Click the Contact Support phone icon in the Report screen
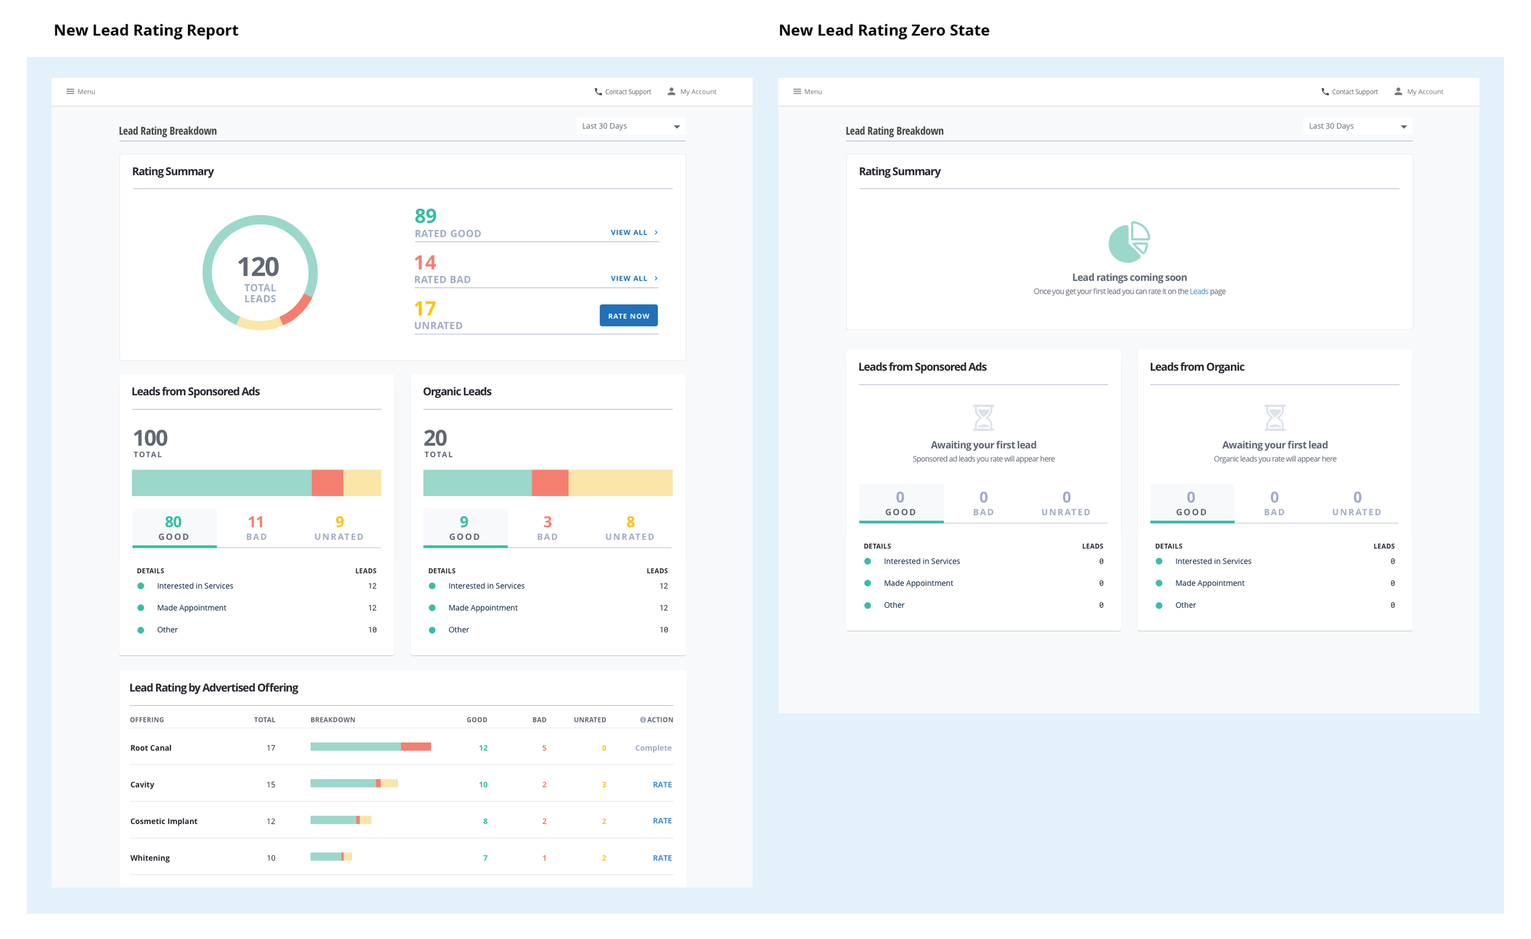This screenshot has width=1531, height=939. pos(598,91)
